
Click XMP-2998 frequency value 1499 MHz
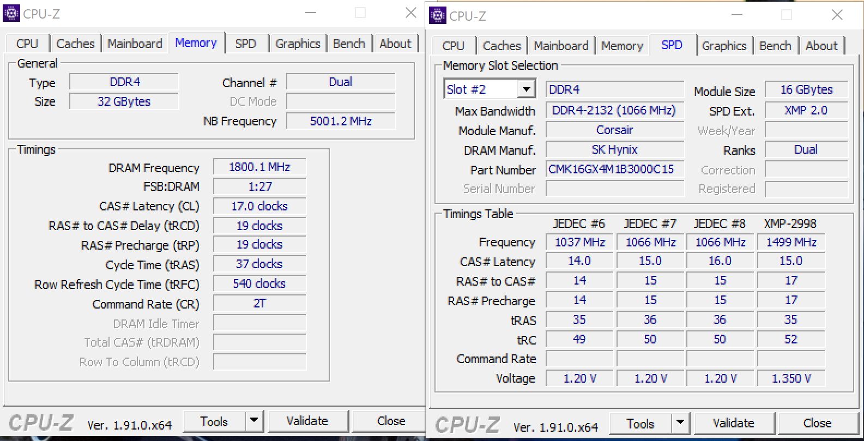pos(791,242)
